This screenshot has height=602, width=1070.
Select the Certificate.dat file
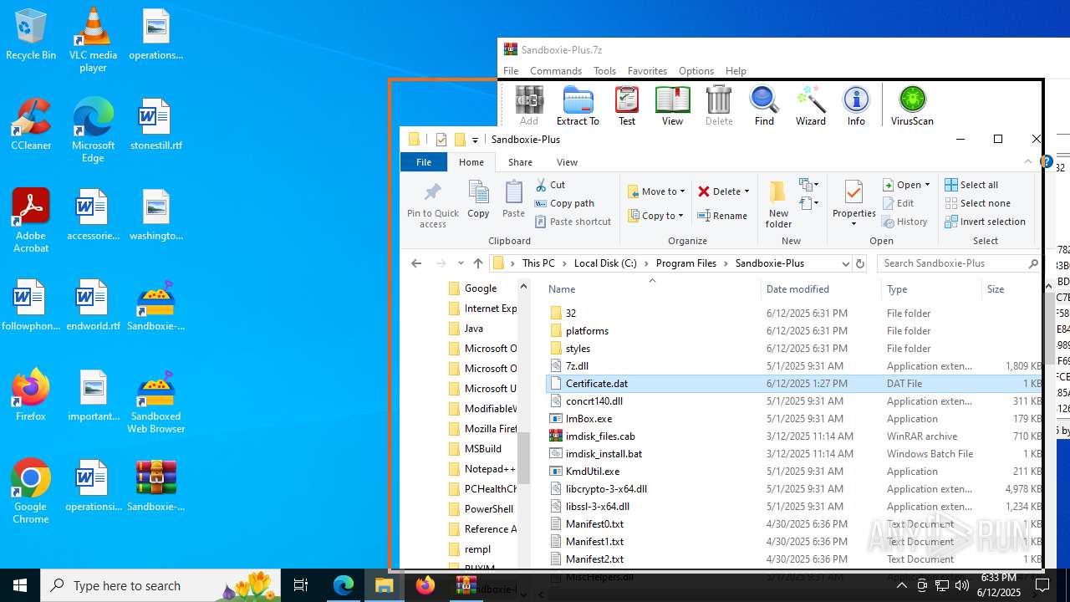792,384
